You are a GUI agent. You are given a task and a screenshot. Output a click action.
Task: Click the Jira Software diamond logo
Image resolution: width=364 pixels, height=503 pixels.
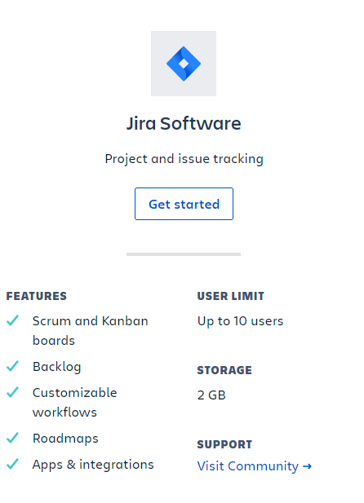coord(184,64)
